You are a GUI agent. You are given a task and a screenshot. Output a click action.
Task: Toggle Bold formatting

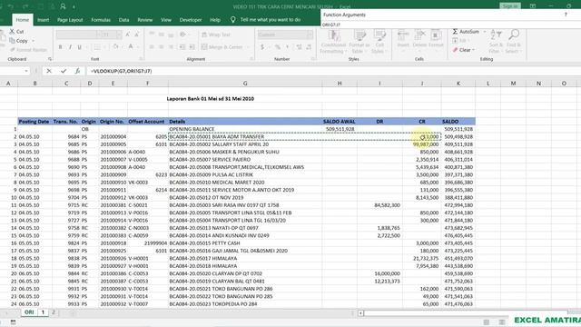[60, 47]
